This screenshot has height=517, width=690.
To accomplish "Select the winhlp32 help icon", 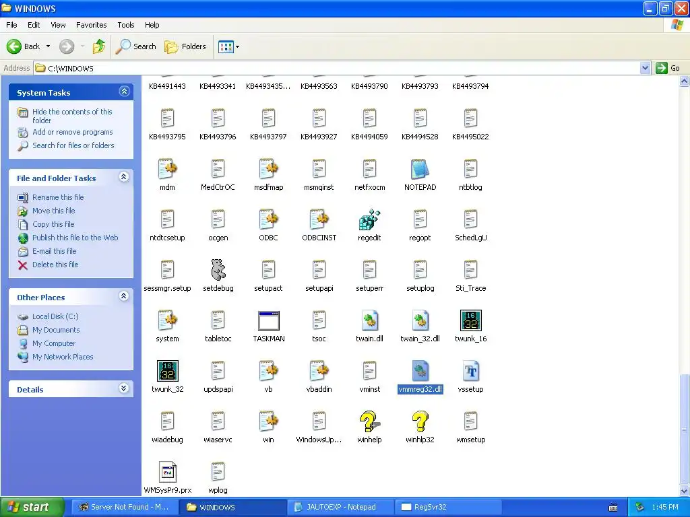I will (420, 421).
